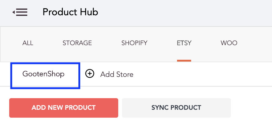Click the orange active indicator under ETSY
Viewport: 272px width, 139px height.
coord(184,61)
